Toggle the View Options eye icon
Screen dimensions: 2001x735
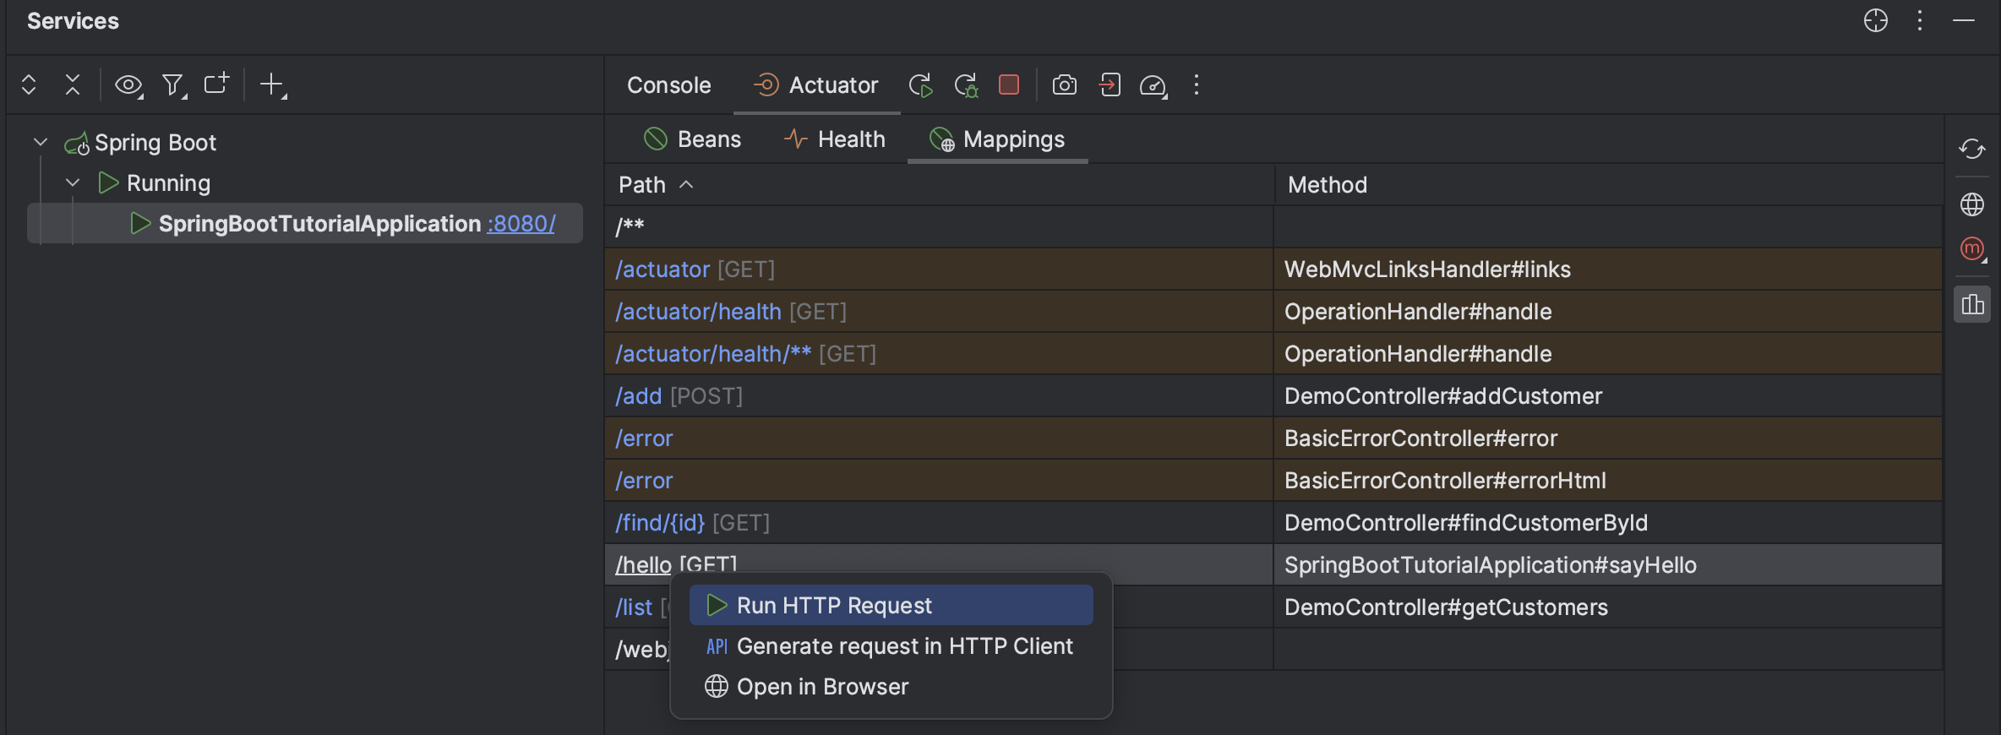(x=128, y=84)
